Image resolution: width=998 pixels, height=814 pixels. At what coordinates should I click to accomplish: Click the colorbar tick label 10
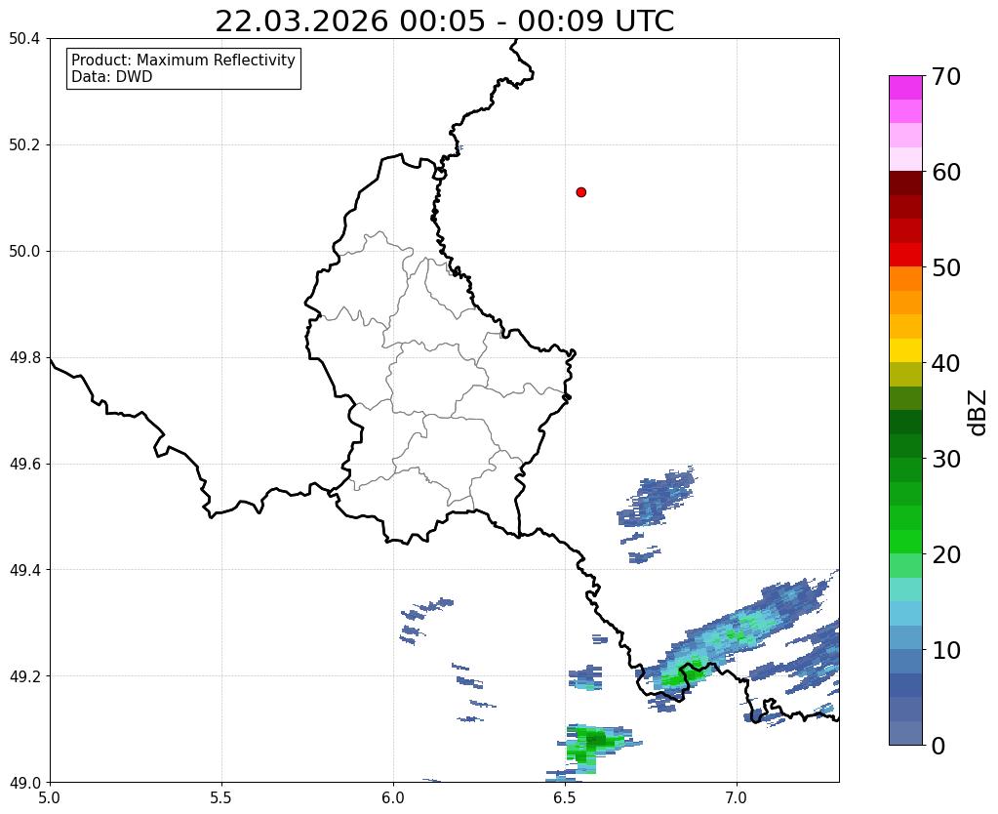tap(946, 650)
